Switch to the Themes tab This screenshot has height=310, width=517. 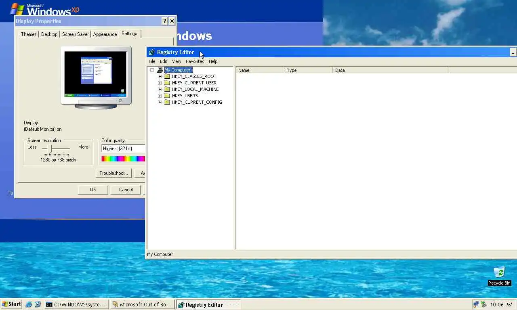(29, 34)
